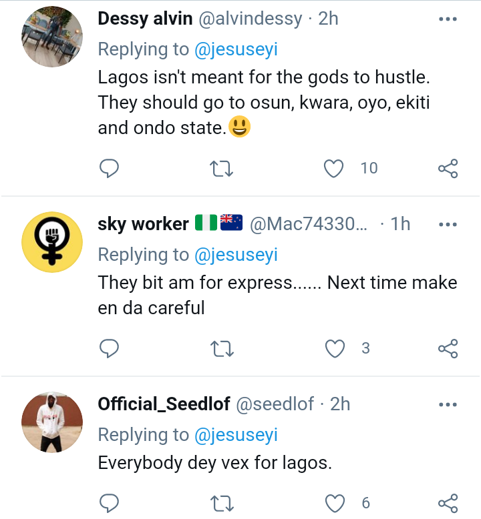Image resolution: width=481 pixels, height=519 pixels.
Task: Open more options on sky worker's tweet
Action: point(448,224)
